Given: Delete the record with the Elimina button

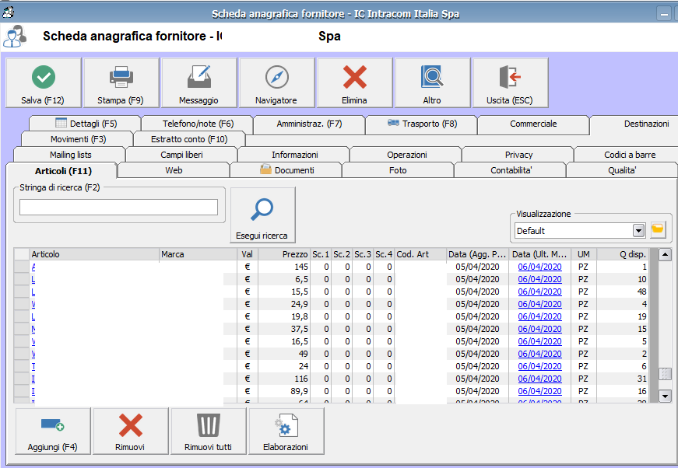Looking at the screenshot, I should 354,83.
